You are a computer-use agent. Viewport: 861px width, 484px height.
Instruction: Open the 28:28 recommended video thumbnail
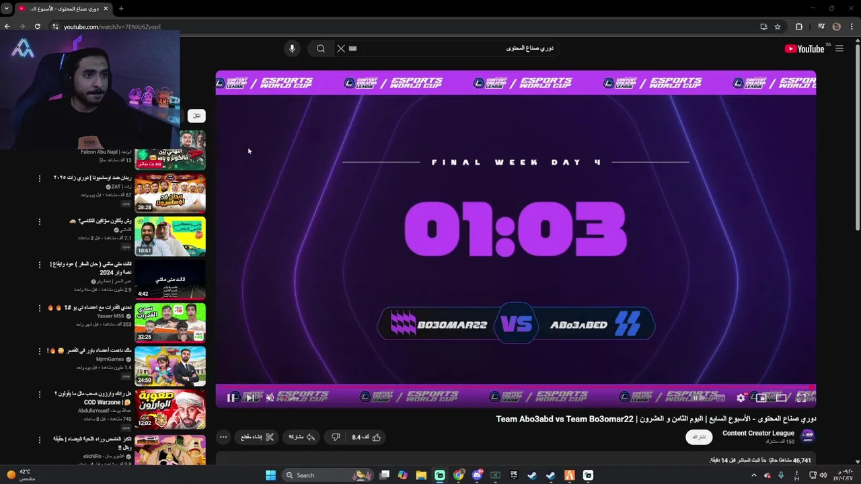click(170, 193)
